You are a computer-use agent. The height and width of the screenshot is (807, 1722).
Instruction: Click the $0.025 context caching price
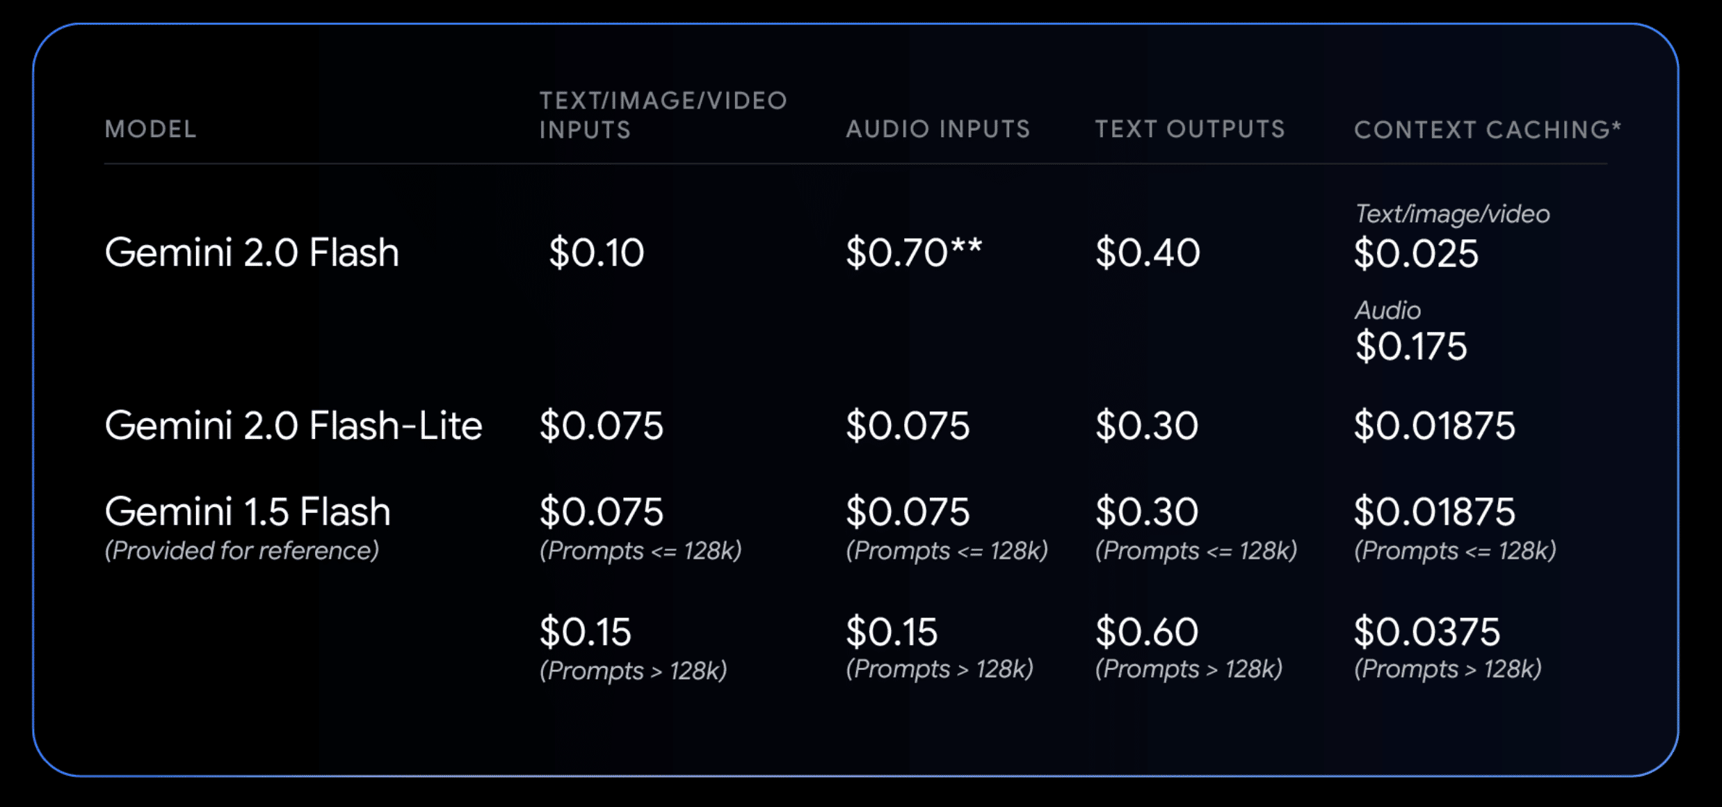click(x=1415, y=253)
